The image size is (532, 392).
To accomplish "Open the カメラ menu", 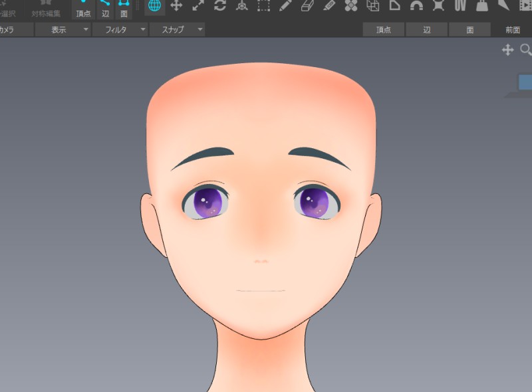I will [x=16, y=30].
